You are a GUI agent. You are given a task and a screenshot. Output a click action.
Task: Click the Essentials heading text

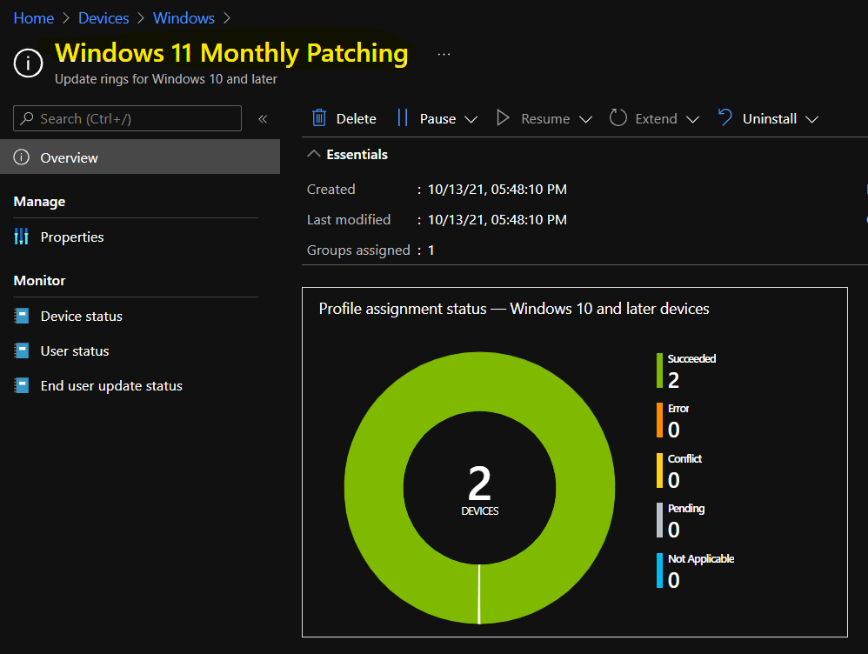pos(357,155)
